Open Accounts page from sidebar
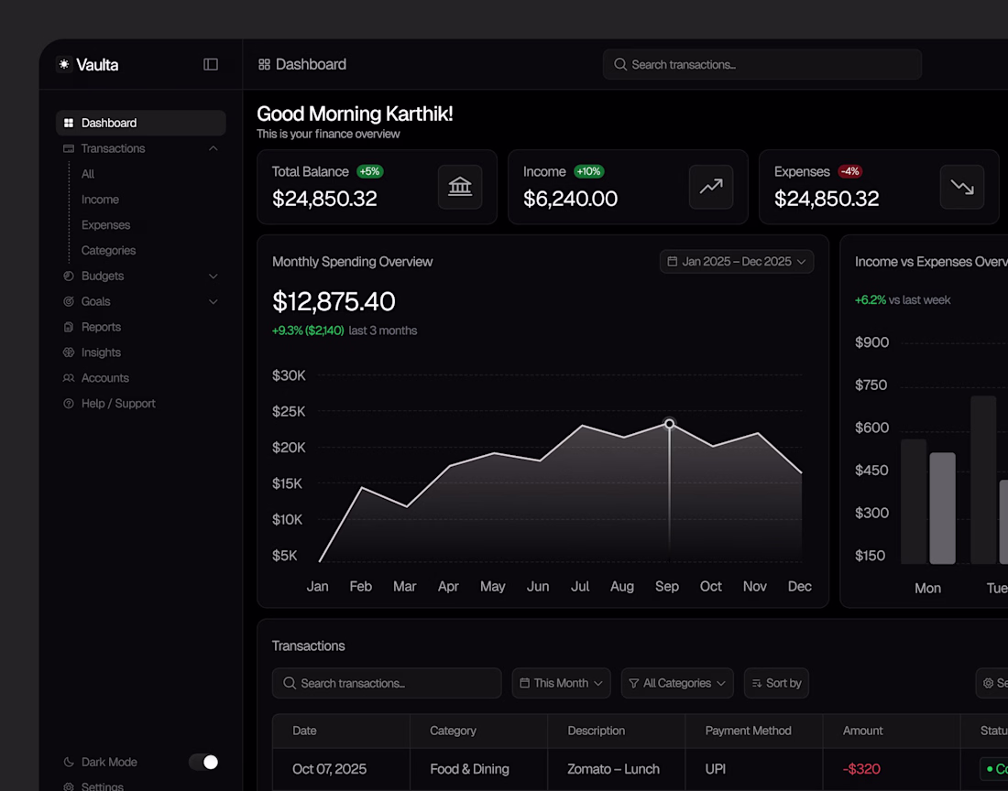The height and width of the screenshot is (791, 1008). [104, 378]
